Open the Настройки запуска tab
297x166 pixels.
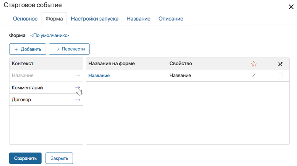click(95, 19)
